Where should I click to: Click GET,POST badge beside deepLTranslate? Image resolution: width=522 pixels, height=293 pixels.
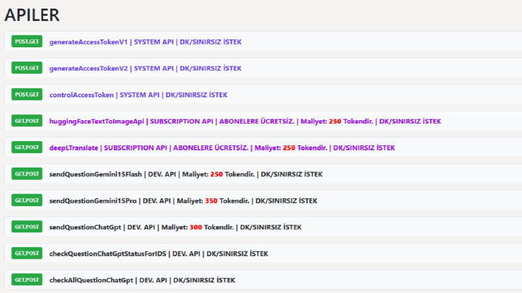coord(26,147)
